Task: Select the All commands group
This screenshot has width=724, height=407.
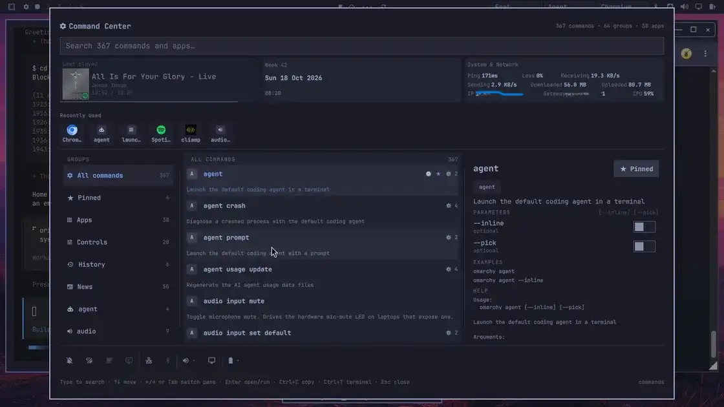Action: [118, 175]
